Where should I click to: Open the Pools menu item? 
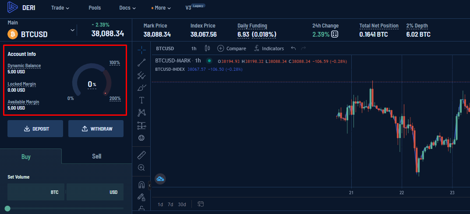tap(95, 8)
